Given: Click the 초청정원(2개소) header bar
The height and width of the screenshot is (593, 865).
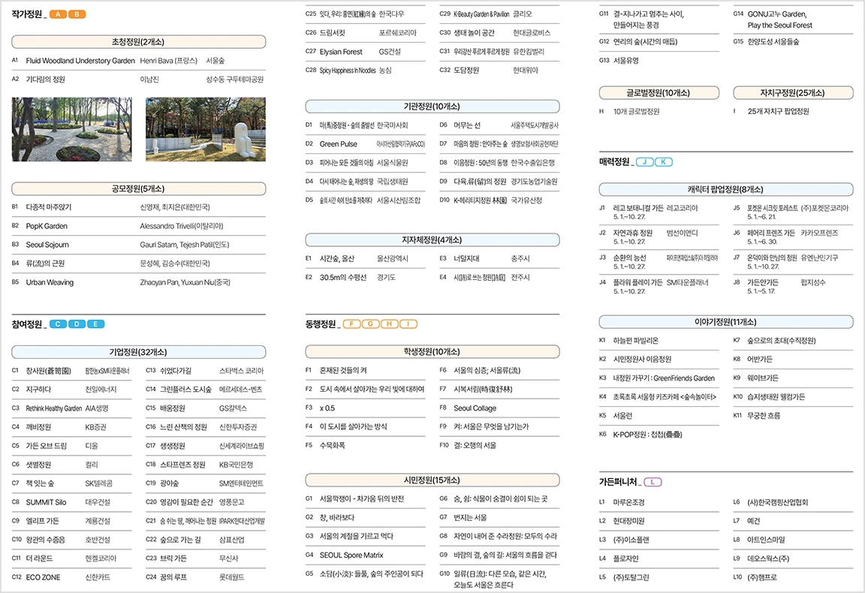Looking at the screenshot, I should [x=138, y=42].
